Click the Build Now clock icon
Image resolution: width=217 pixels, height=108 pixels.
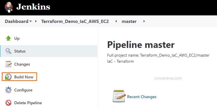click(8, 77)
